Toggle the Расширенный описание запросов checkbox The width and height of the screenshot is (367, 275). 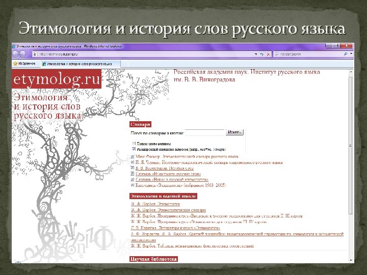(134, 149)
